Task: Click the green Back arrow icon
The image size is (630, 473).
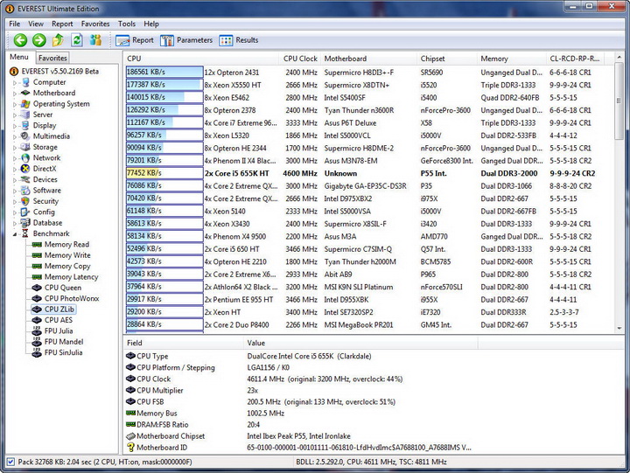Action: click(20, 40)
